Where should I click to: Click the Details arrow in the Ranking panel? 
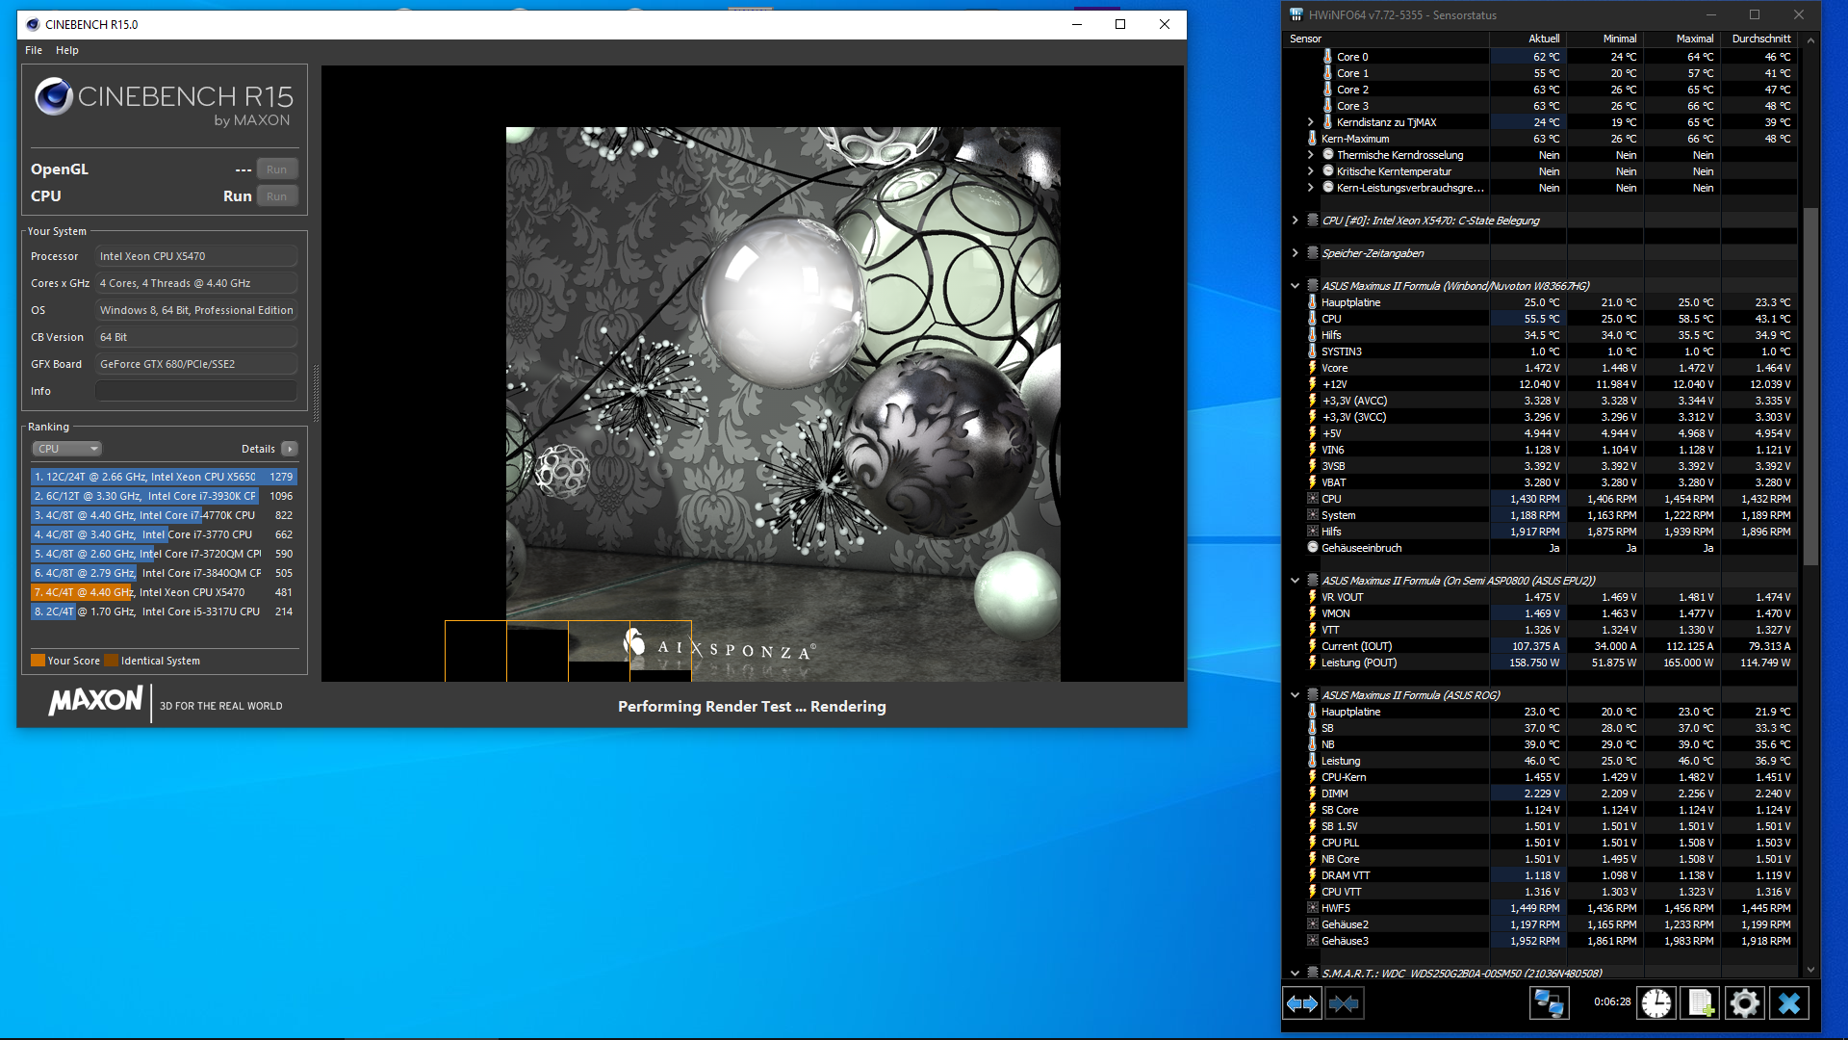289,448
